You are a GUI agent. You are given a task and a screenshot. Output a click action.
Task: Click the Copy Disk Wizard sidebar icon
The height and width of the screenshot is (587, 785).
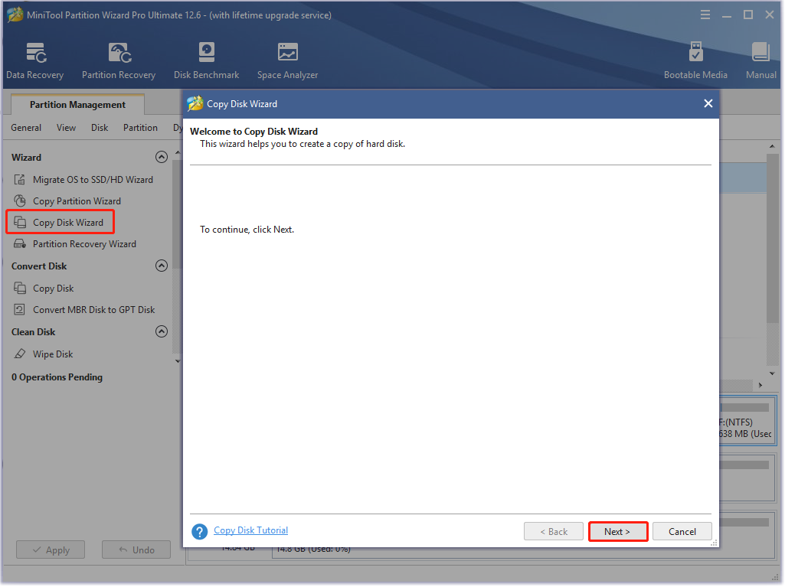click(x=19, y=222)
